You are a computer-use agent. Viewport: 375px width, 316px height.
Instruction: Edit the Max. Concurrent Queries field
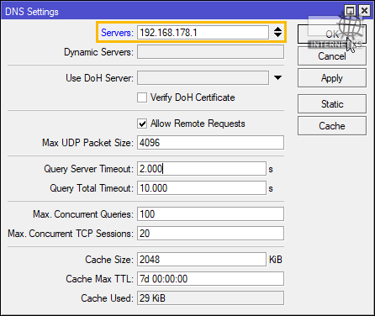point(210,214)
